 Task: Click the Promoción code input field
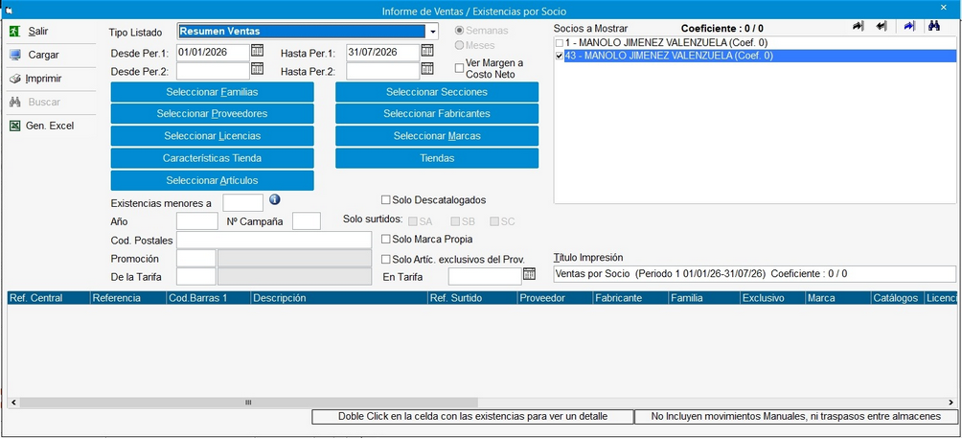(196, 258)
